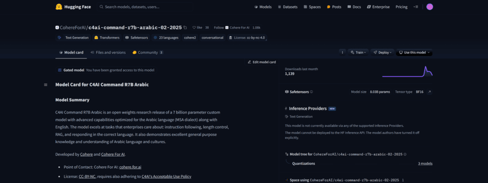The image size is (488, 183).
Task: Open the Pricing page
Action: tap(401, 7)
